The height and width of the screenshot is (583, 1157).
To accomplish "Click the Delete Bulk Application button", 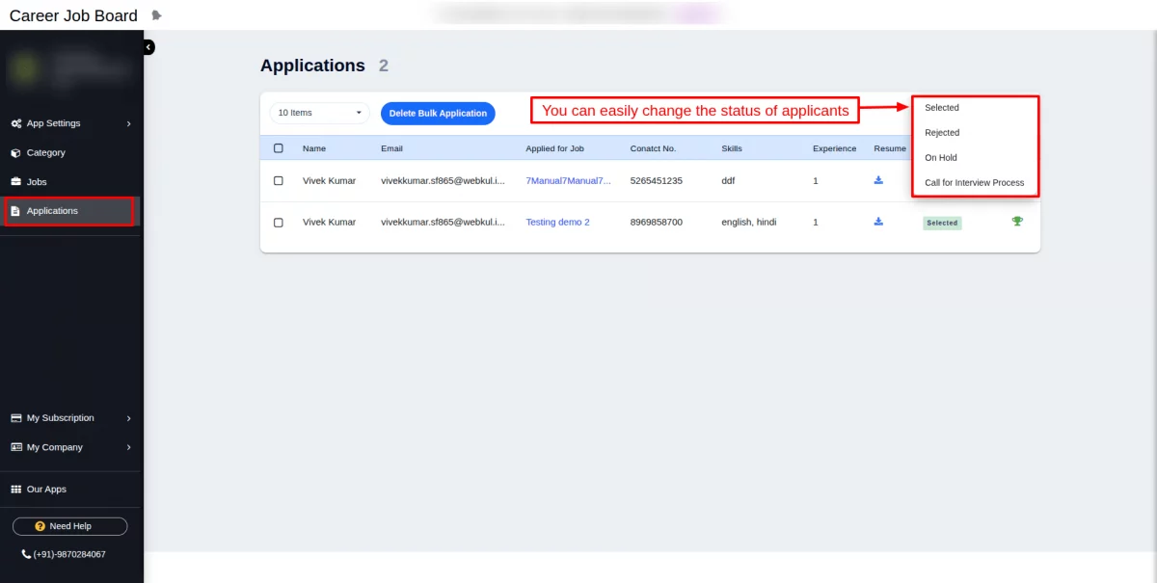I will [x=438, y=113].
